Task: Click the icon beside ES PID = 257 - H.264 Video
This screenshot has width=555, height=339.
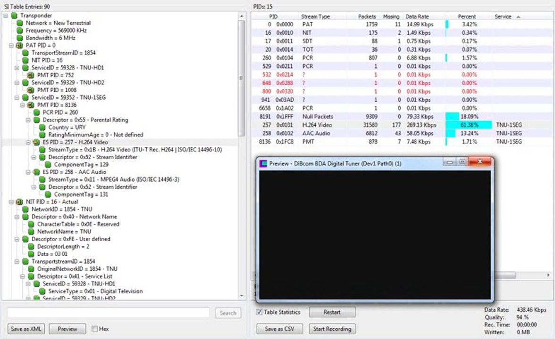Action: (x=36, y=142)
